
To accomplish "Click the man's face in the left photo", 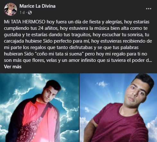I will (x=50, y=95).
